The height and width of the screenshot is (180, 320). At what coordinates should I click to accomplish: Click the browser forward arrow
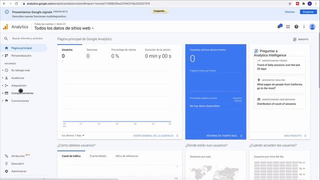pos(10,3)
